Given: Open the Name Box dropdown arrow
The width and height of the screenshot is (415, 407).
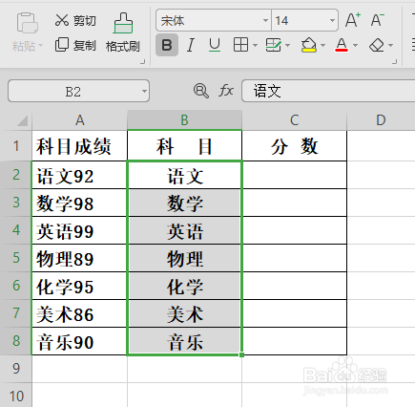Looking at the screenshot, I should click(x=144, y=92).
